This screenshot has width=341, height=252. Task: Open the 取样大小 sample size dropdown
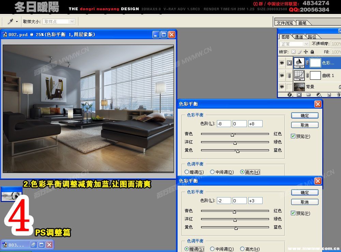tap(59, 21)
